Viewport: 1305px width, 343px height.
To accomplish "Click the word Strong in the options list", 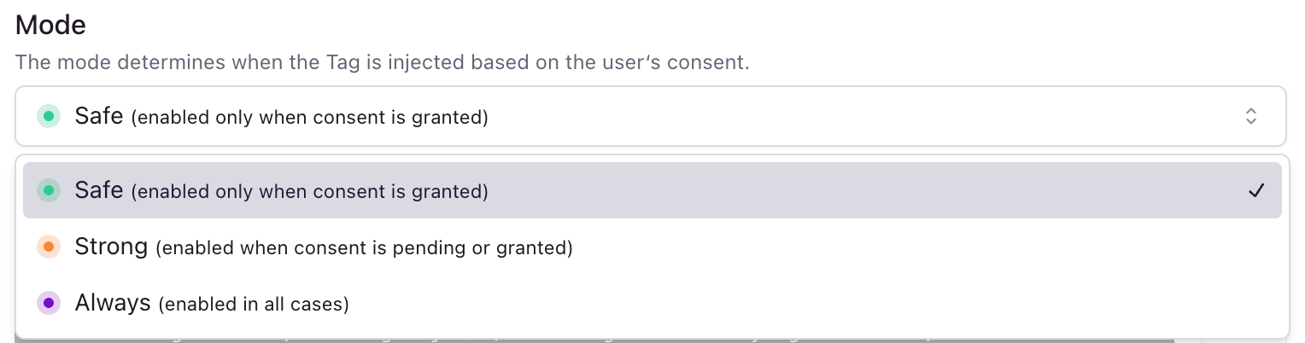I will [112, 247].
